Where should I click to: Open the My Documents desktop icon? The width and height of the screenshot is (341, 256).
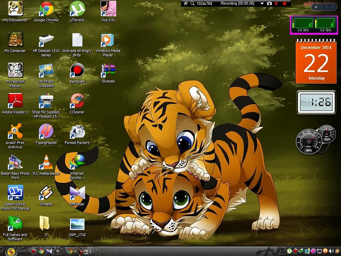[15, 11]
